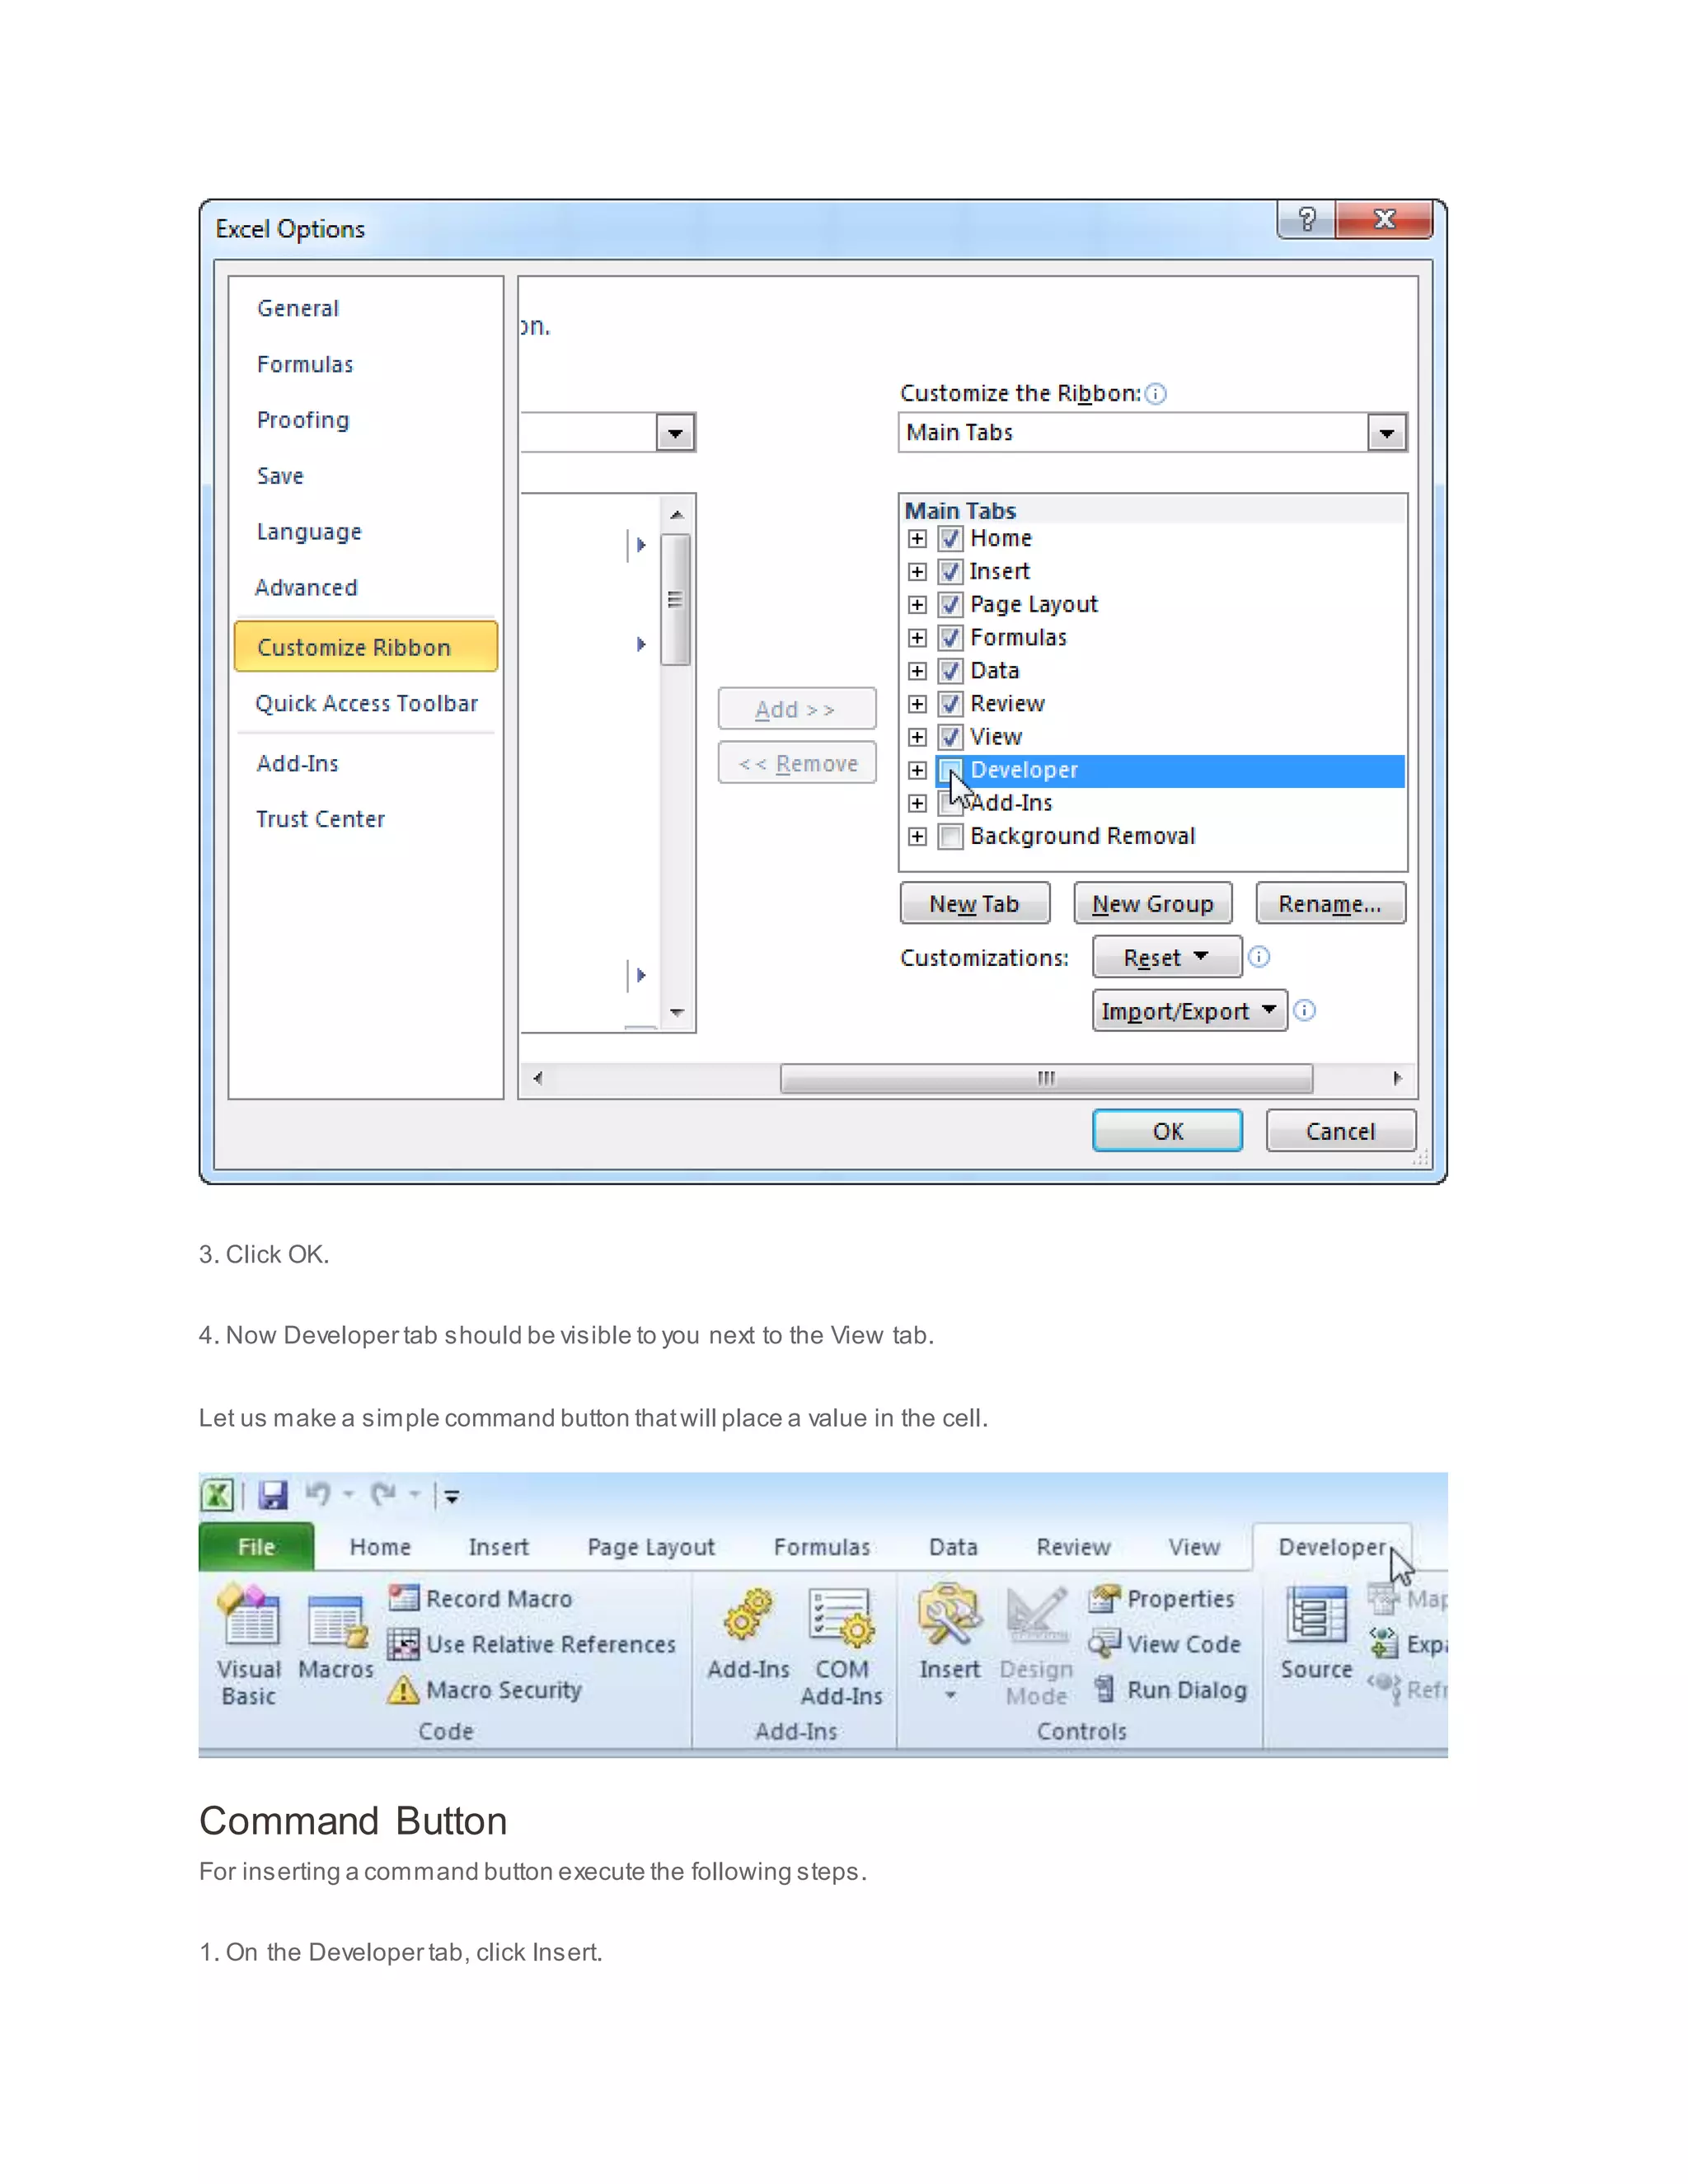Screen dimensions: 1688x2184
Task: Click the OK button
Action: (x=1167, y=1131)
